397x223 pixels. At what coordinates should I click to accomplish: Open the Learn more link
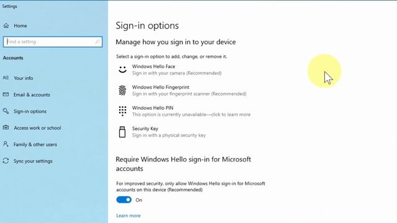(128, 216)
